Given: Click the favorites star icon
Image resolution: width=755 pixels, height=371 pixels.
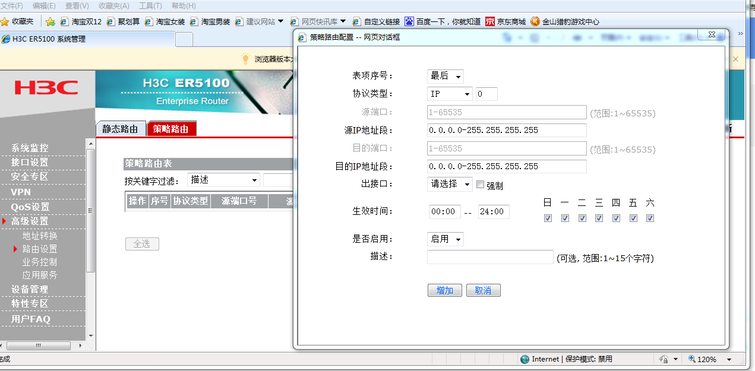Looking at the screenshot, I should tap(5, 21).
